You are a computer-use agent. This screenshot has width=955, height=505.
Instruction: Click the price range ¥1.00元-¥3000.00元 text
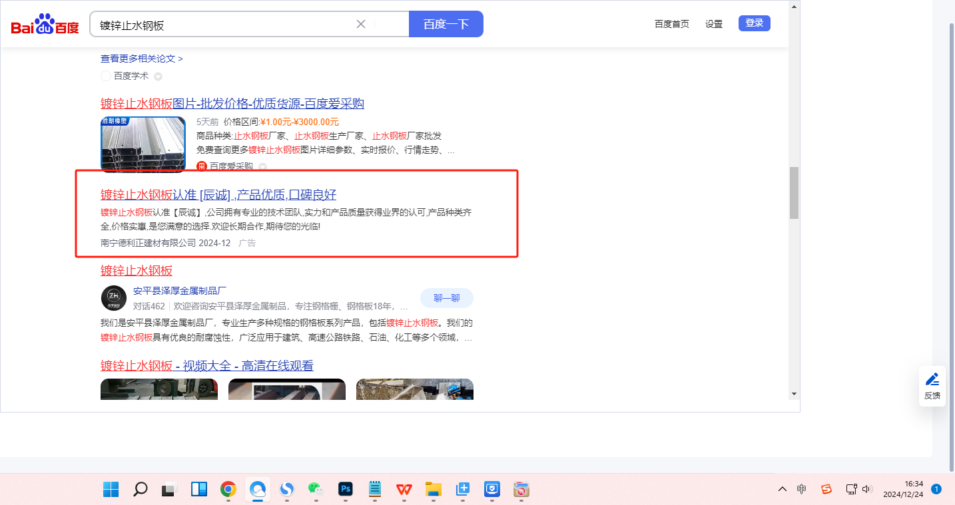(300, 122)
